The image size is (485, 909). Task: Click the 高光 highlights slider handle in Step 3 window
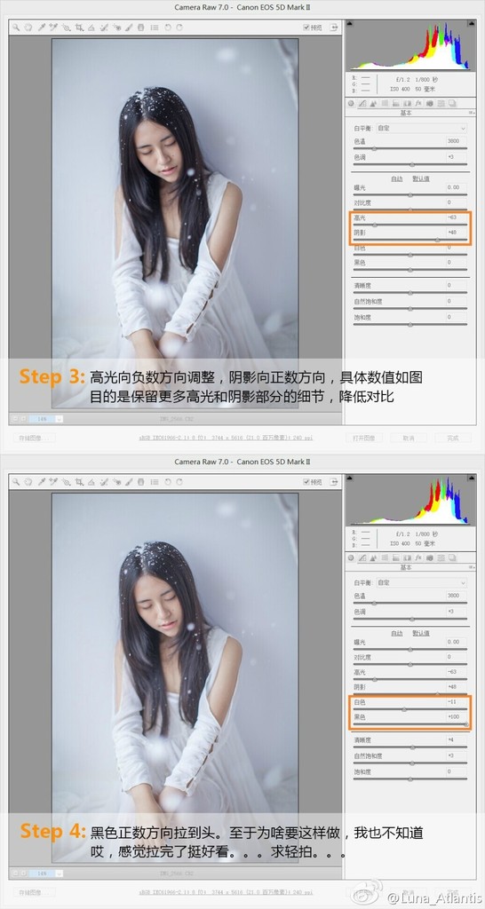coord(374,225)
